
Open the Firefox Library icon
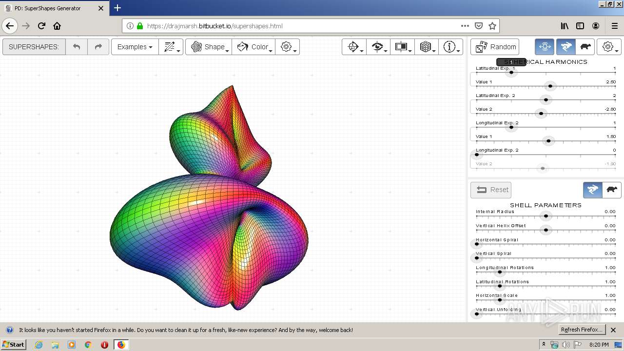pos(565,26)
